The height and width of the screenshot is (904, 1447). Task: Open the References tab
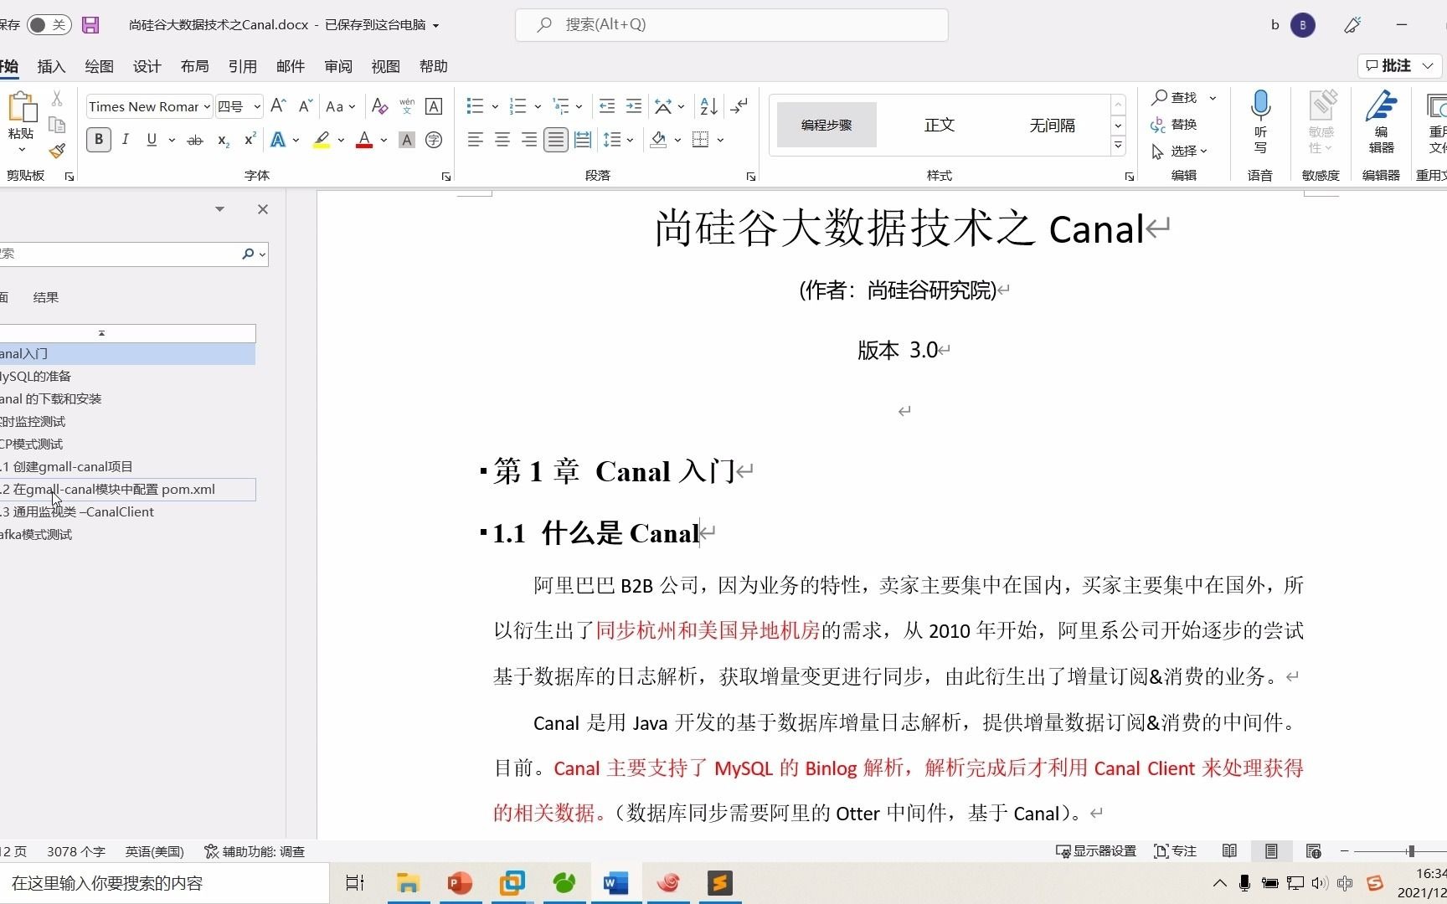click(x=243, y=66)
